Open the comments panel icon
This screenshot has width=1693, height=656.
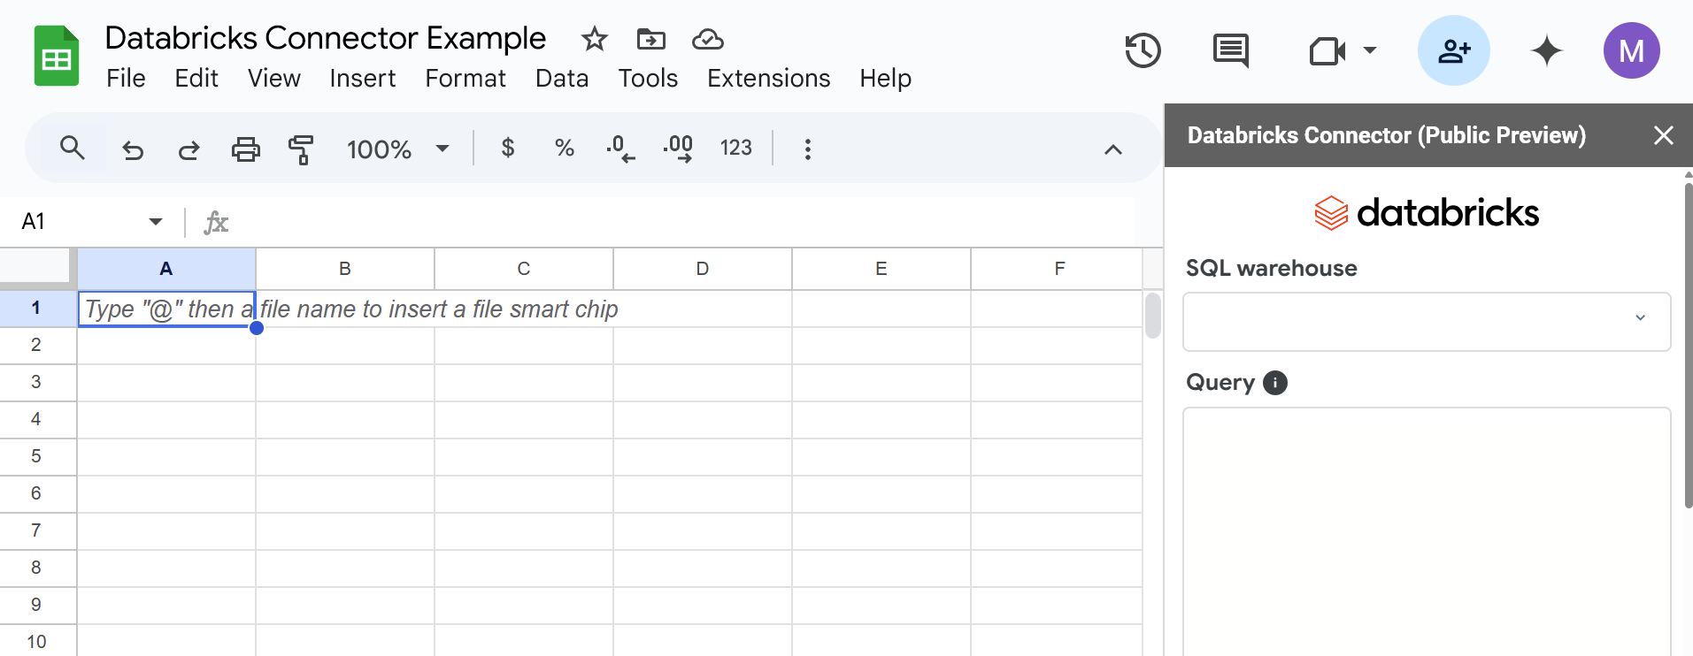(1230, 50)
